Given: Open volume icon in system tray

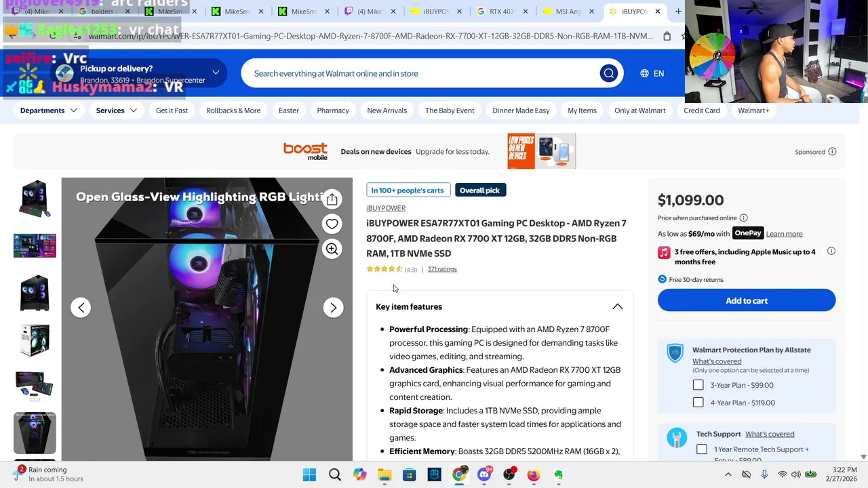Looking at the screenshot, I should [x=795, y=474].
